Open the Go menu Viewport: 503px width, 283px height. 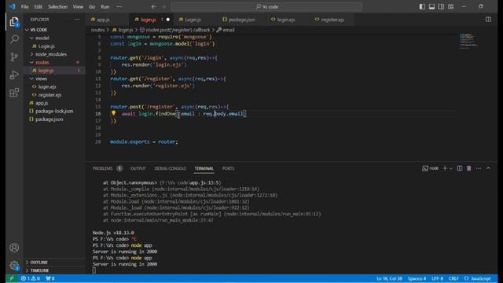tap(92, 7)
